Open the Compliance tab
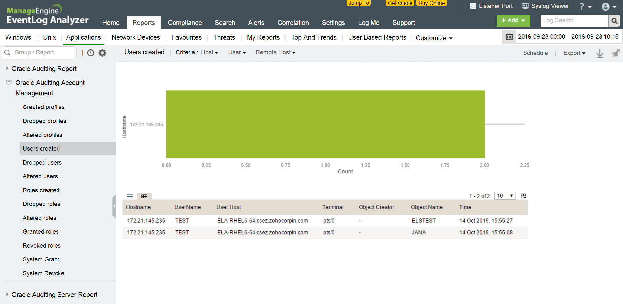The width and height of the screenshot is (623, 304). pyautogui.click(x=185, y=23)
